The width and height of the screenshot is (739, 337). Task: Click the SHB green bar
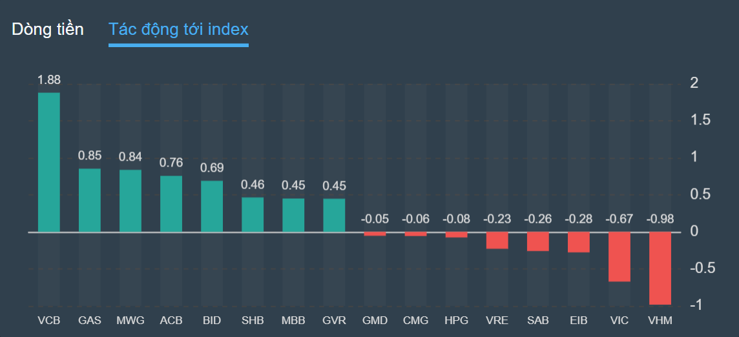(253, 214)
